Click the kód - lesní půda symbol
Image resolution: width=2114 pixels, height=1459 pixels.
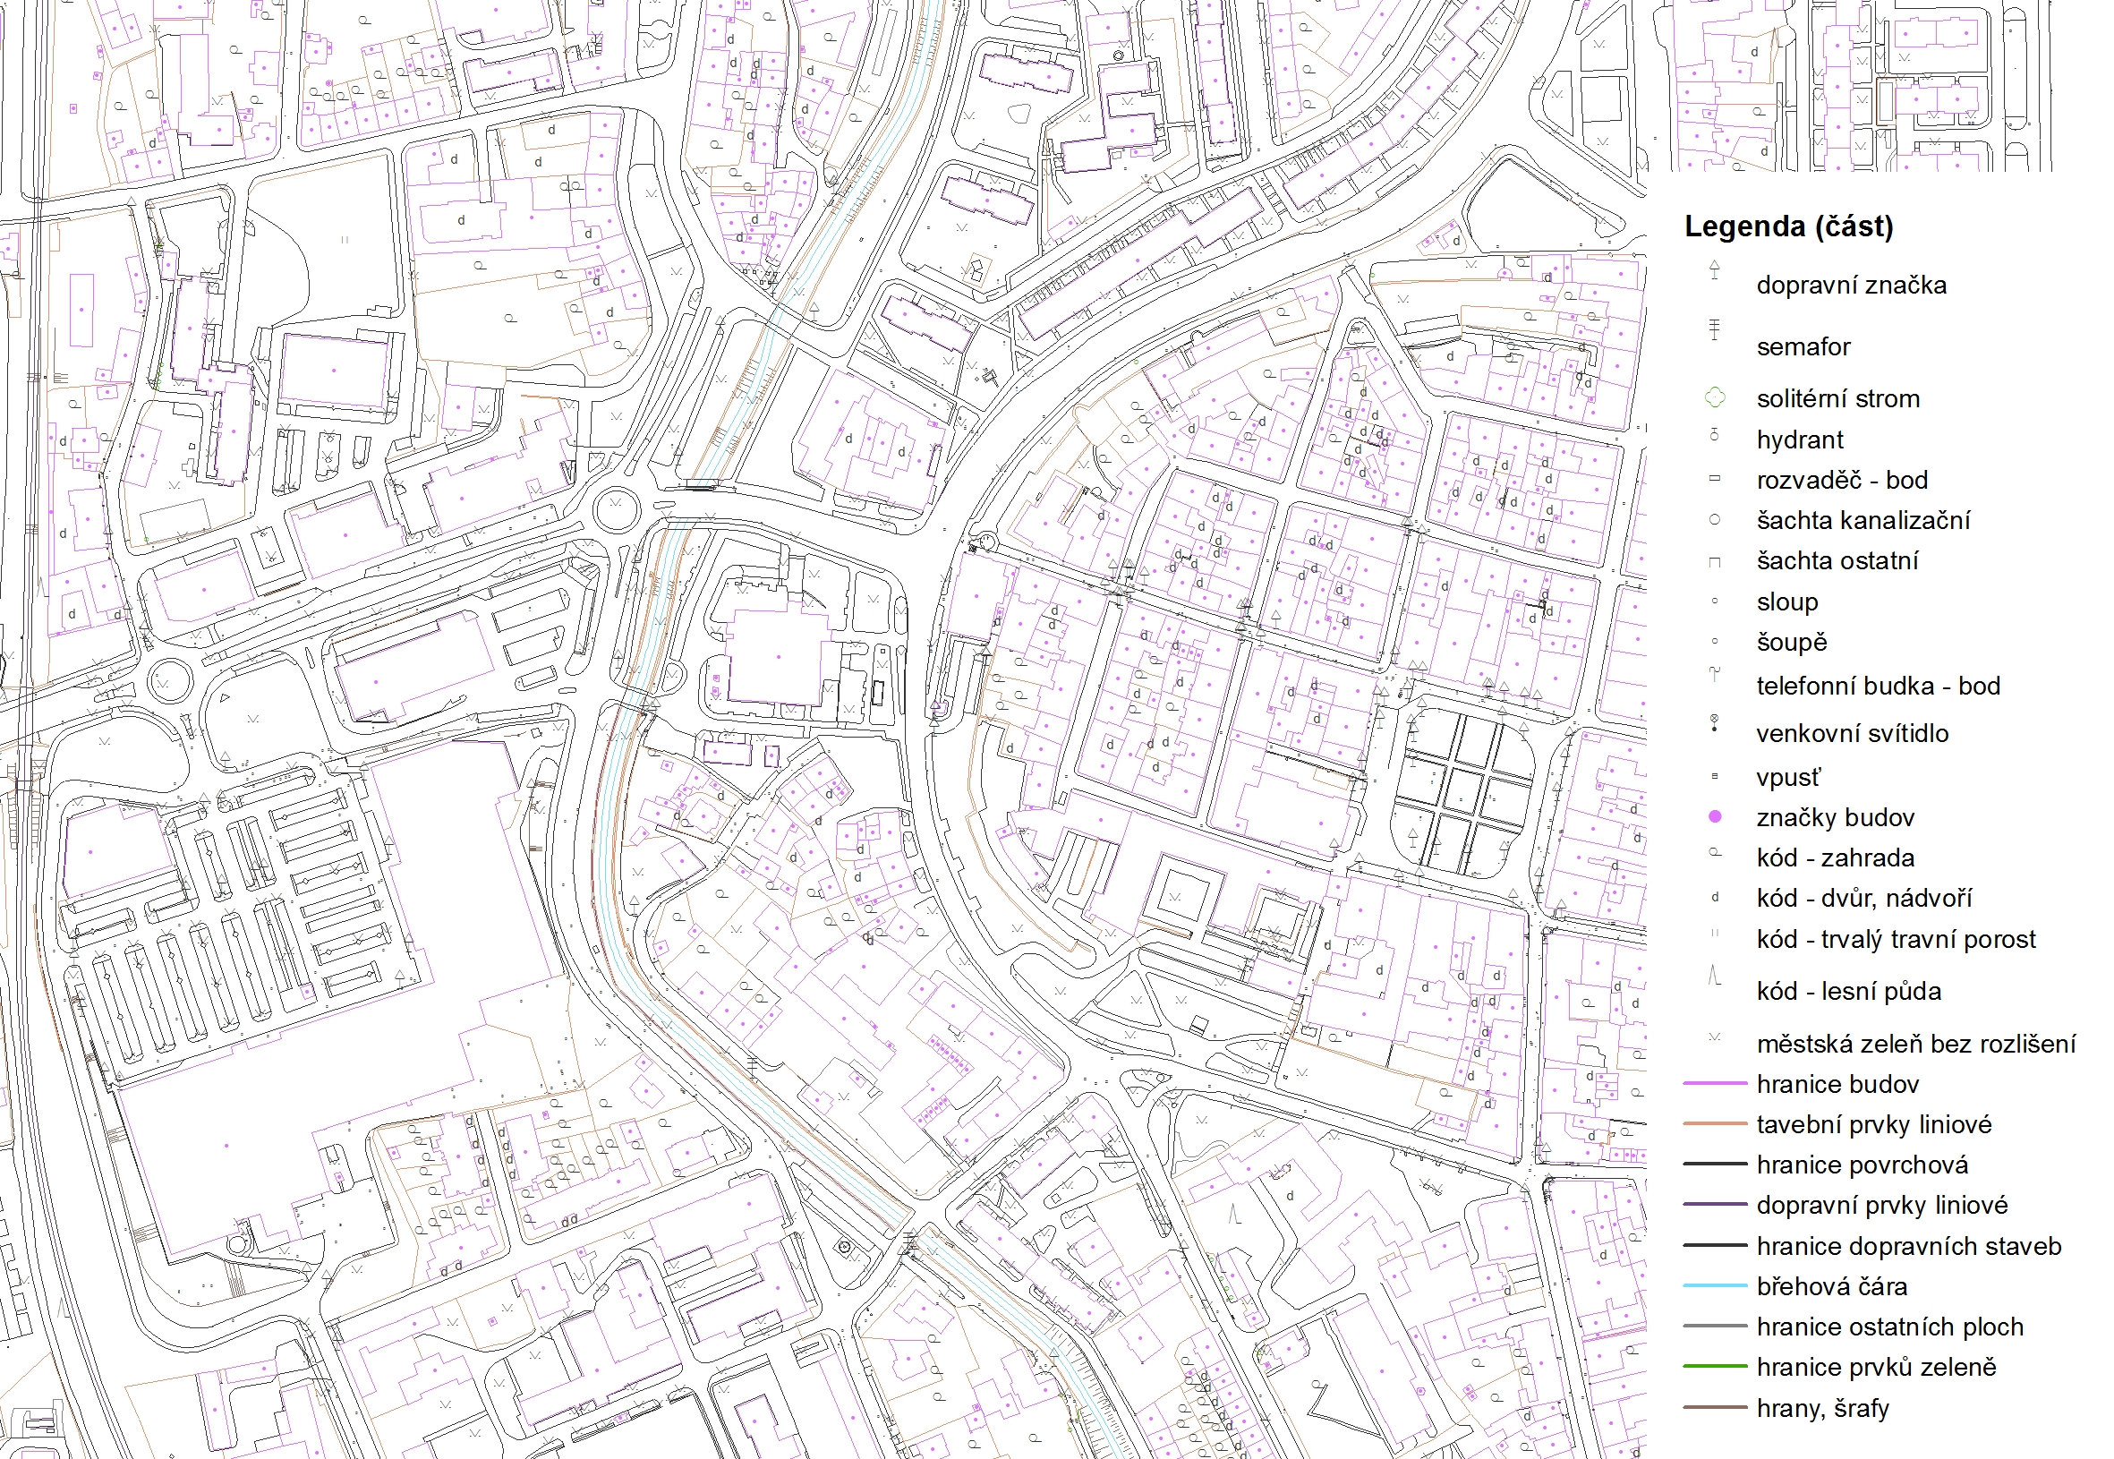1715,976
